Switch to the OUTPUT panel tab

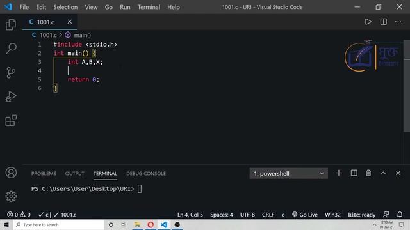tap(74, 173)
